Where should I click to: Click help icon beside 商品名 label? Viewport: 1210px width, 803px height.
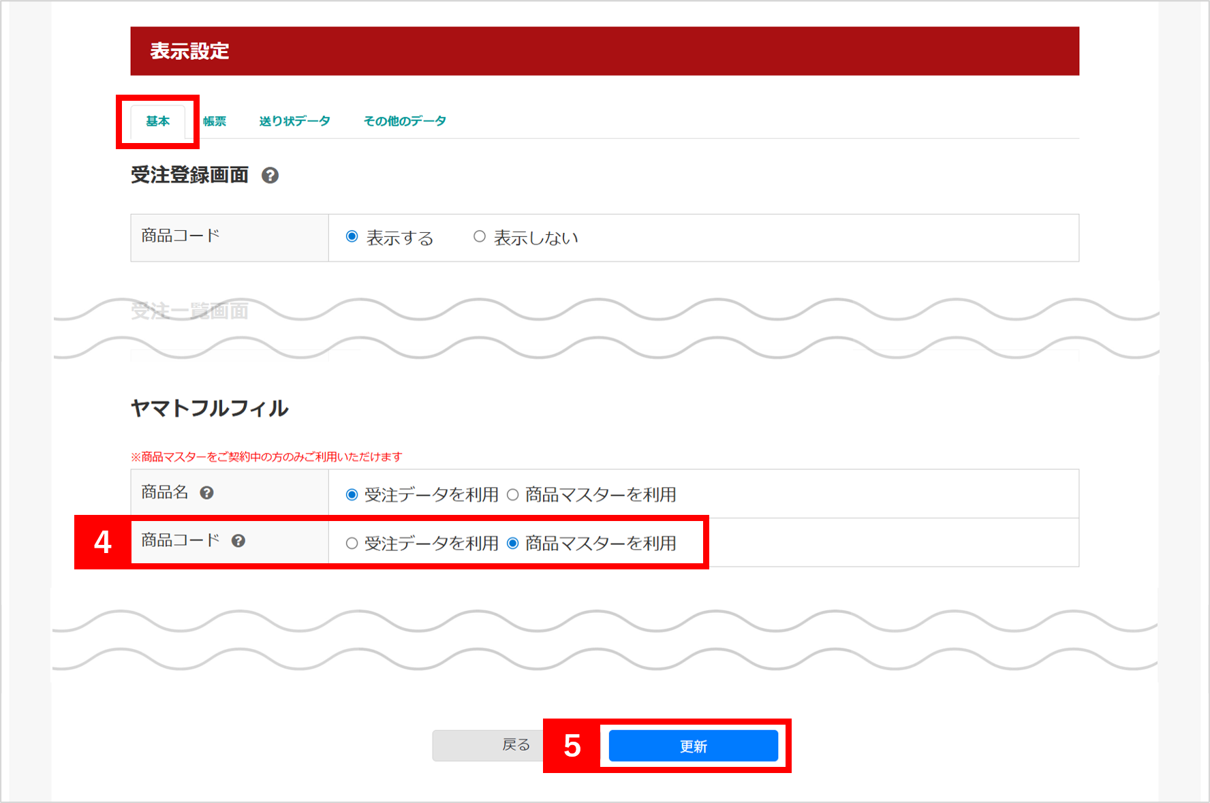(206, 492)
